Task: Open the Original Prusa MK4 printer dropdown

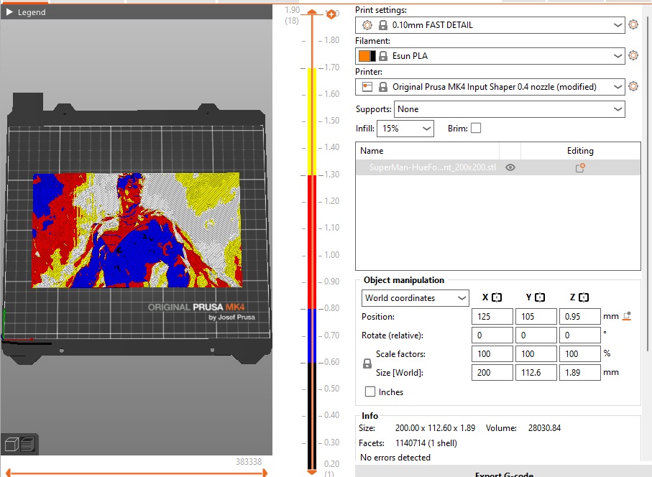Action: pos(490,87)
